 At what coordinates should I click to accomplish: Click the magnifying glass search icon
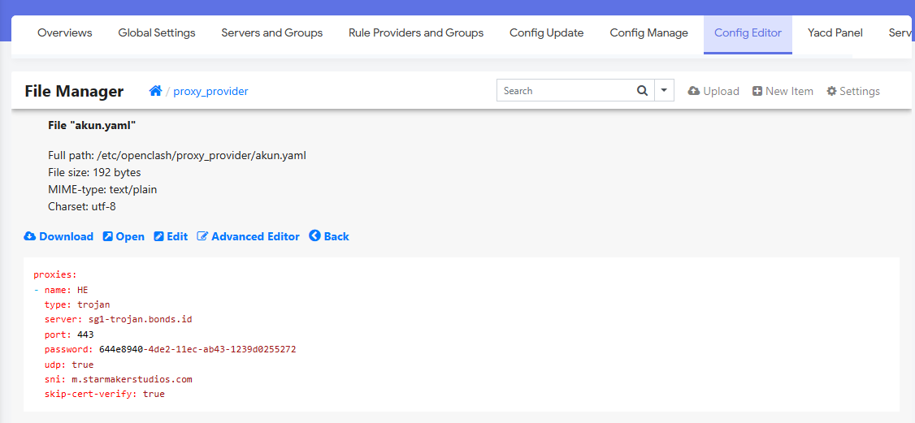point(642,91)
